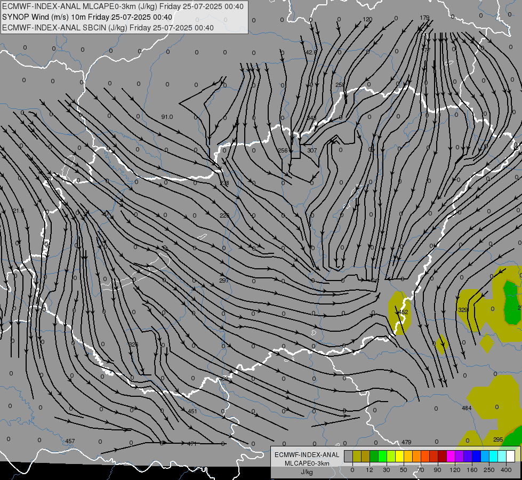Click the 238 value on the map
The height and width of the screenshot is (480, 522).
[x=224, y=183]
